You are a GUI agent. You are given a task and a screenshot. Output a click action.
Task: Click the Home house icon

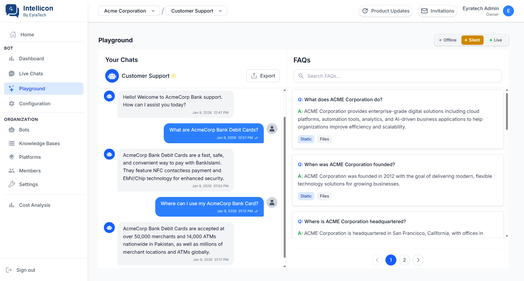[13, 35]
